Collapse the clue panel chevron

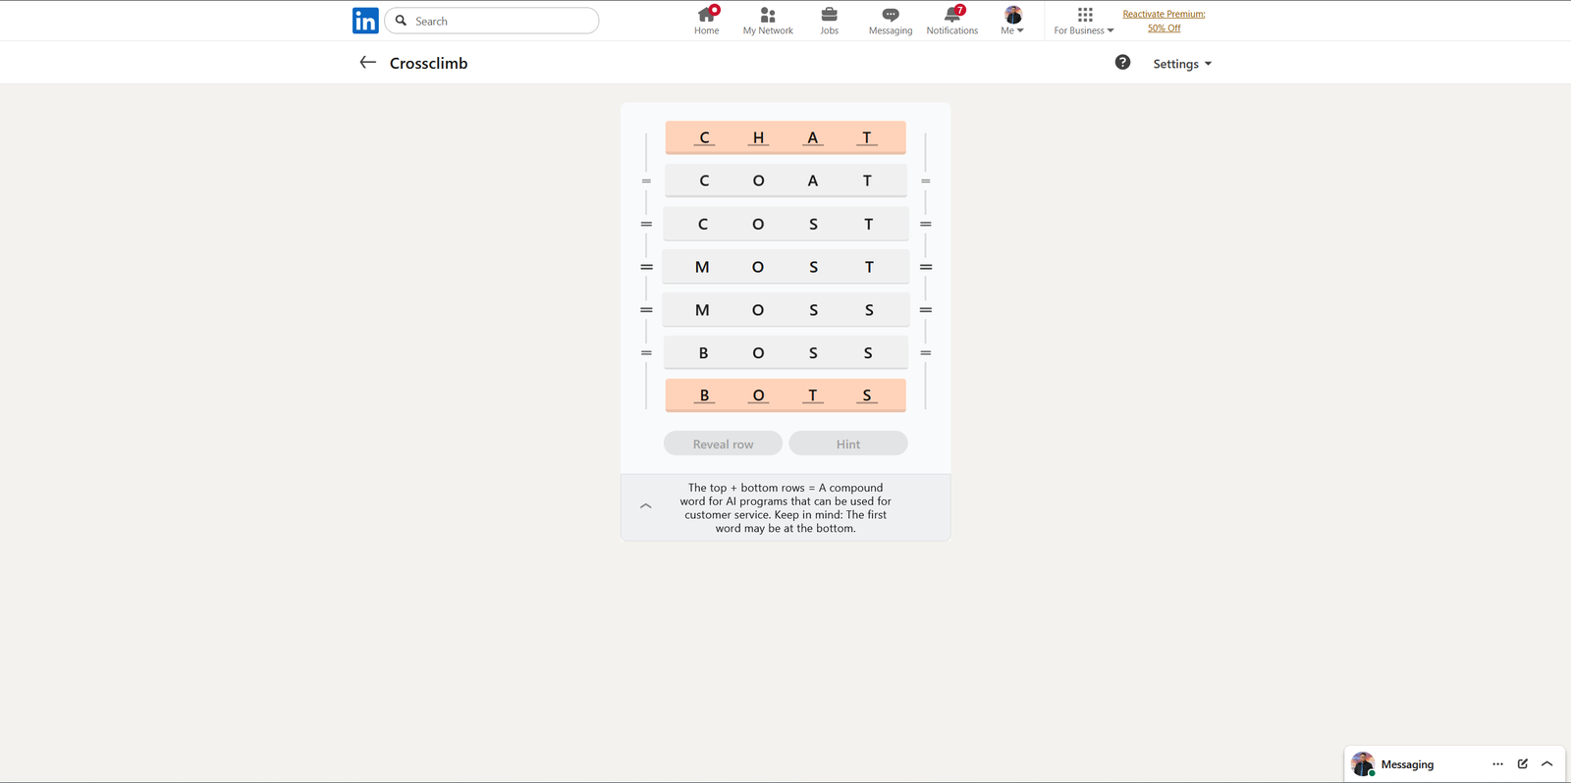(645, 506)
